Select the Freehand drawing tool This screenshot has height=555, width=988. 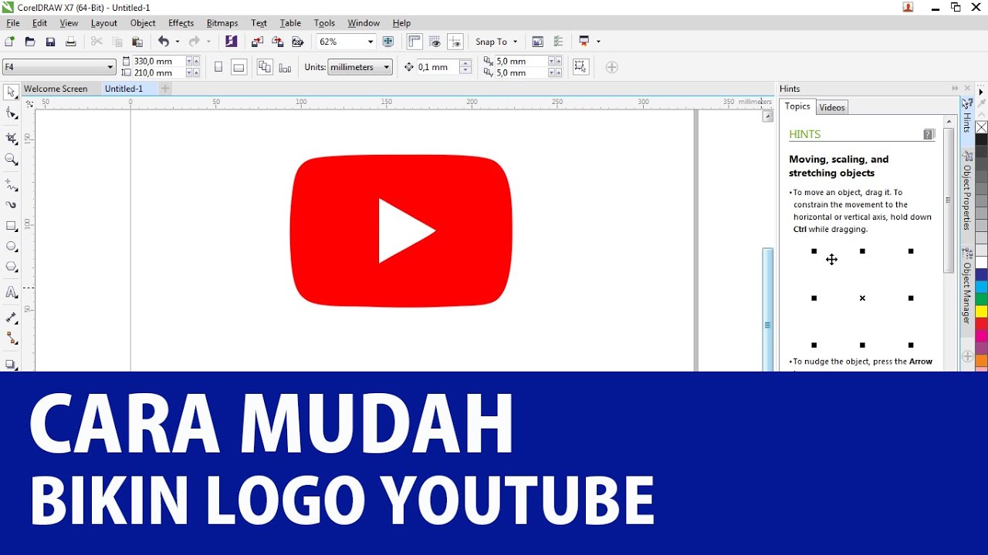pos(11,185)
